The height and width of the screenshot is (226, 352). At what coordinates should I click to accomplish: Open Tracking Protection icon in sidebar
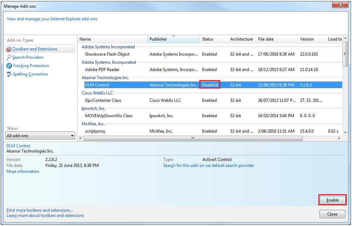(9, 66)
